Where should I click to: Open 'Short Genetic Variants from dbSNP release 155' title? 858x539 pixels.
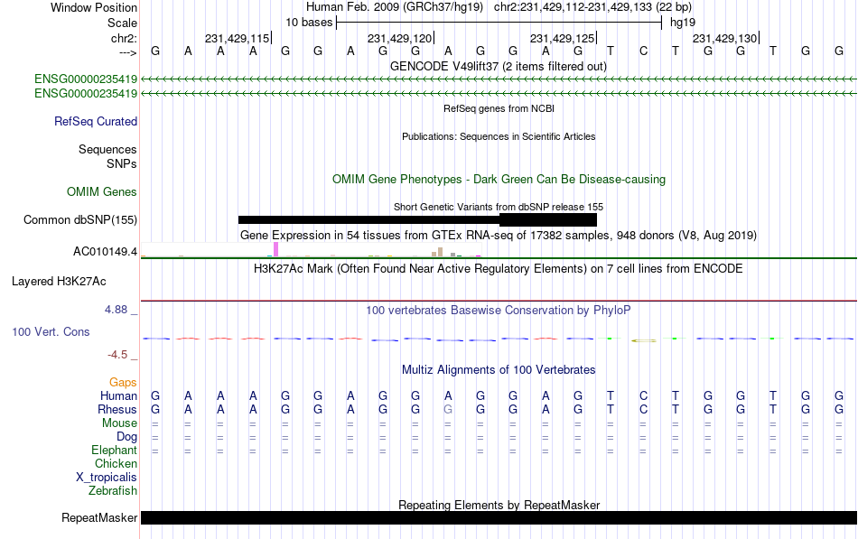[499, 207]
